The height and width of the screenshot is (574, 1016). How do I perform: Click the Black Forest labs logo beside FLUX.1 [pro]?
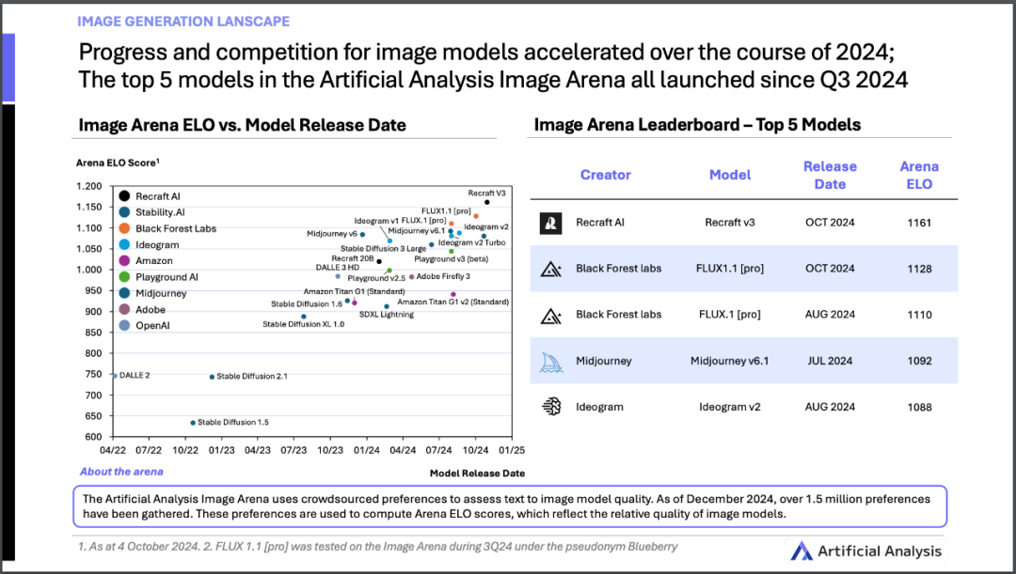550,315
